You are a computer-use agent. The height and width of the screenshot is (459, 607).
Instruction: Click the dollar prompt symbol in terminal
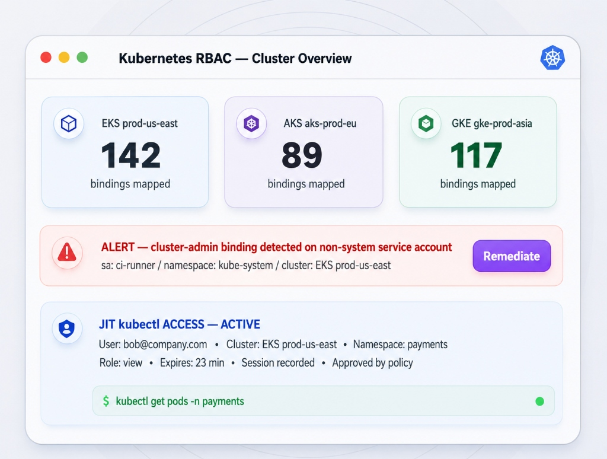(106, 401)
